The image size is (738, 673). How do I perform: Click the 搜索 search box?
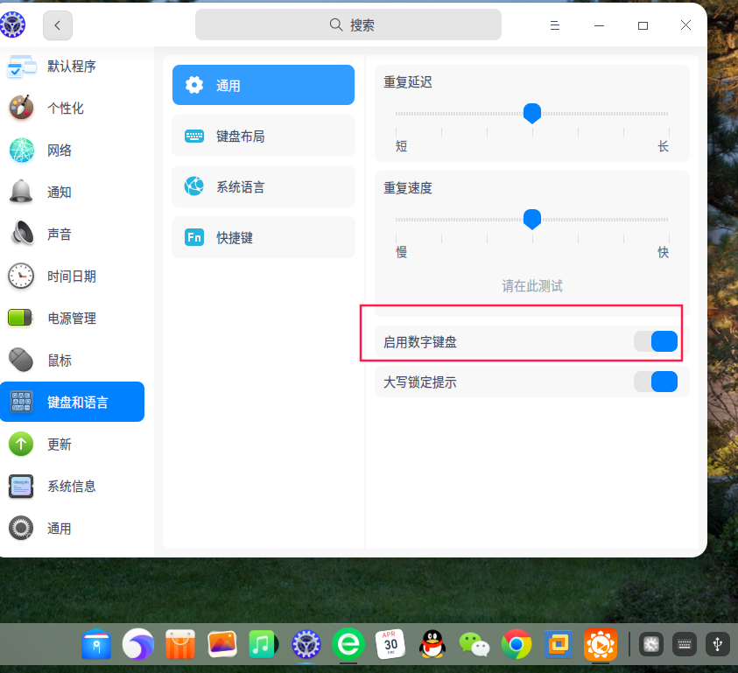pos(348,25)
